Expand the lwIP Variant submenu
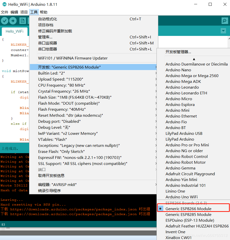 [x=93, y=133]
